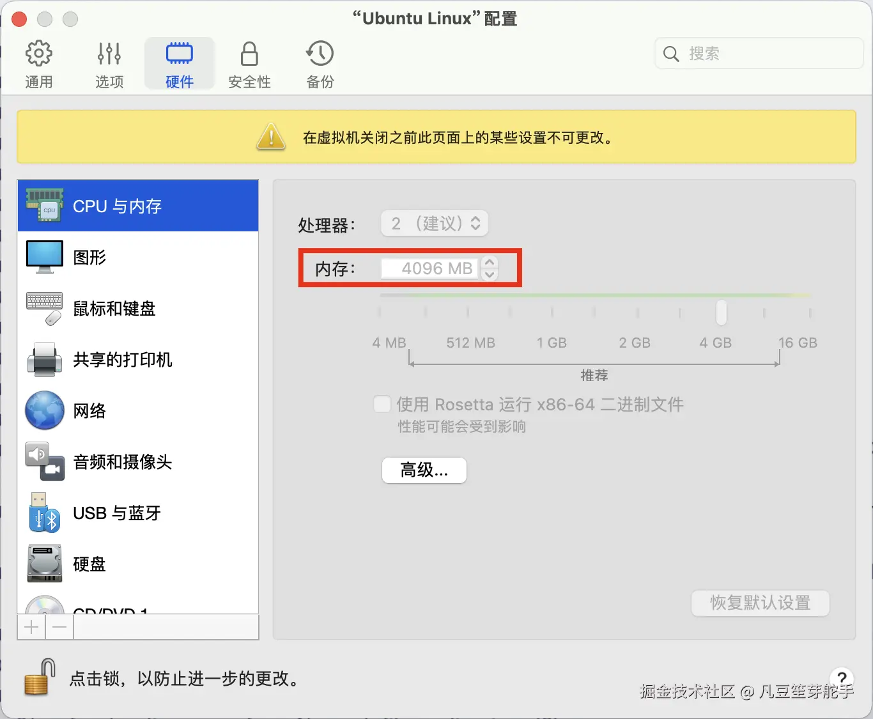Open the 安全性 (Security) tab
The height and width of the screenshot is (719, 873).
tap(249, 64)
